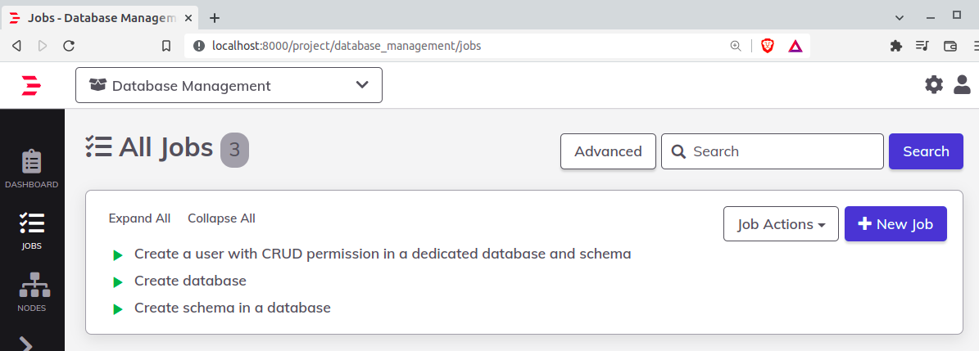The height and width of the screenshot is (351, 979).
Task: Select the Jobs sidebar tab
Action: pyautogui.click(x=32, y=231)
